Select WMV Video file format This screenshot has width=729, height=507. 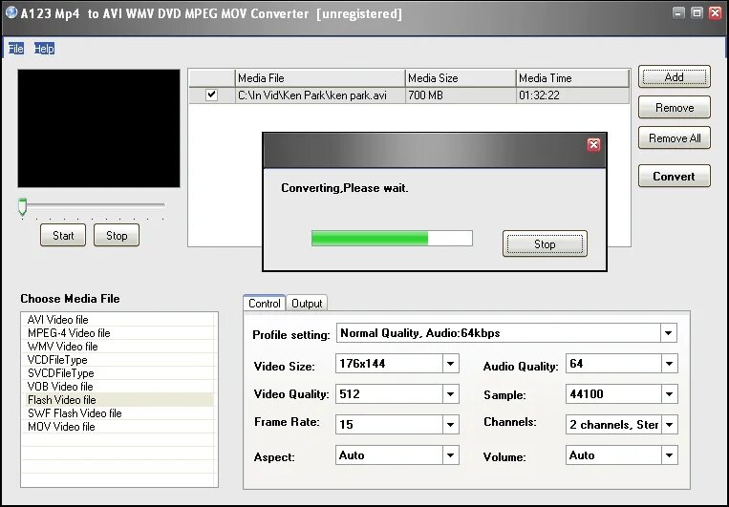118,347
